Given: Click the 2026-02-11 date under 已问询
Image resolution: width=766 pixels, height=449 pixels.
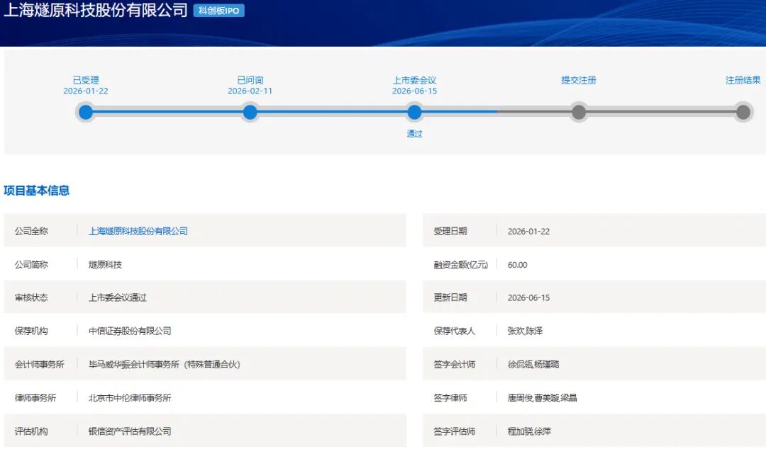Looking at the screenshot, I should 250,91.
